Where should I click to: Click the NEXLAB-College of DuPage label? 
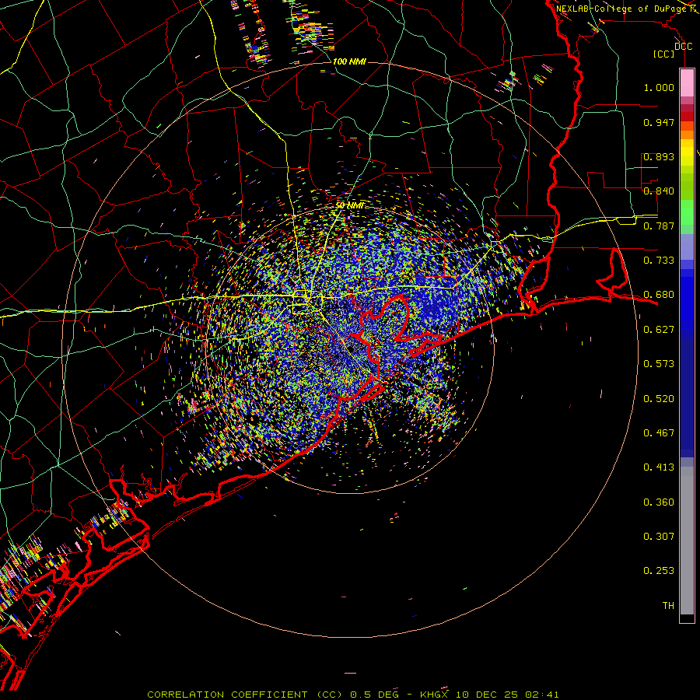point(621,9)
